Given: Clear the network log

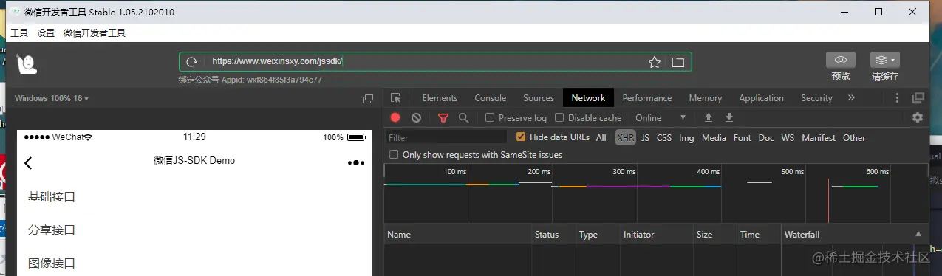Looking at the screenshot, I should 416,117.
